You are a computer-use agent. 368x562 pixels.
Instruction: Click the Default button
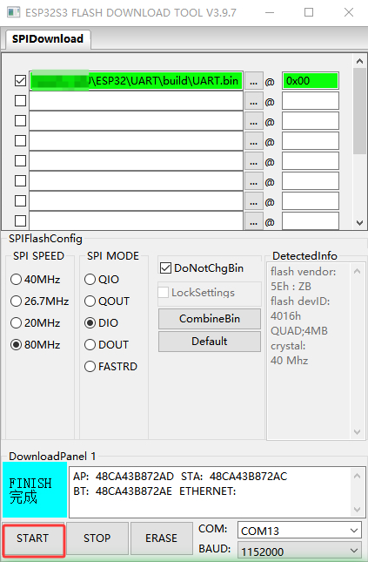pyautogui.click(x=210, y=342)
